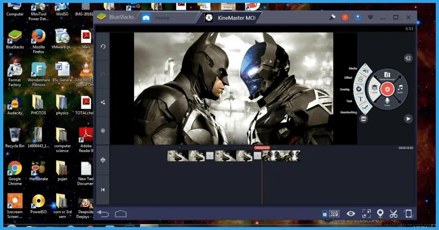Select the third clip in the timeline
Viewport: 439px width, 230px height.
point(281,156)
